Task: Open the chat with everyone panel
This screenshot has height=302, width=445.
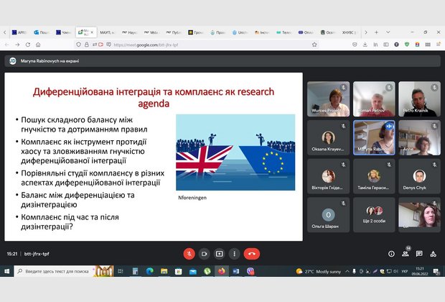Action: (420, 254)
